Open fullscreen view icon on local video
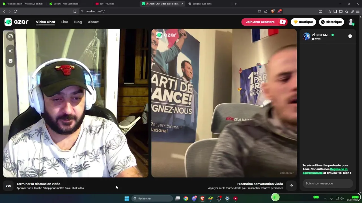 click(10, 36)
